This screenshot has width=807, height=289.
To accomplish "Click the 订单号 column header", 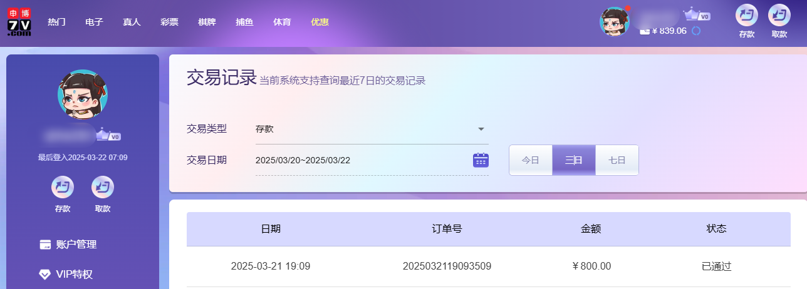I will (x=447, y=229).
